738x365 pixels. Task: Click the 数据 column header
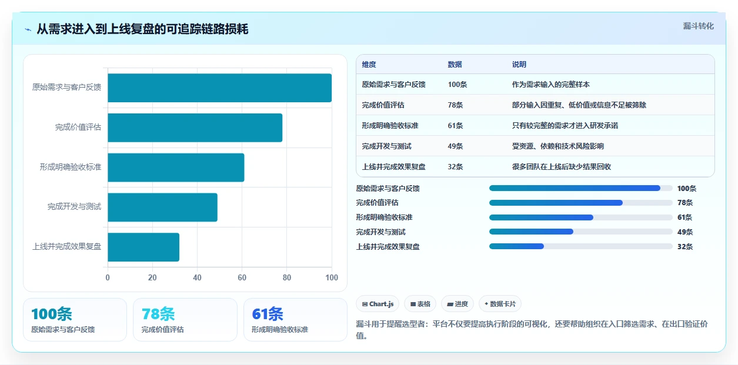tap(455, 65)
